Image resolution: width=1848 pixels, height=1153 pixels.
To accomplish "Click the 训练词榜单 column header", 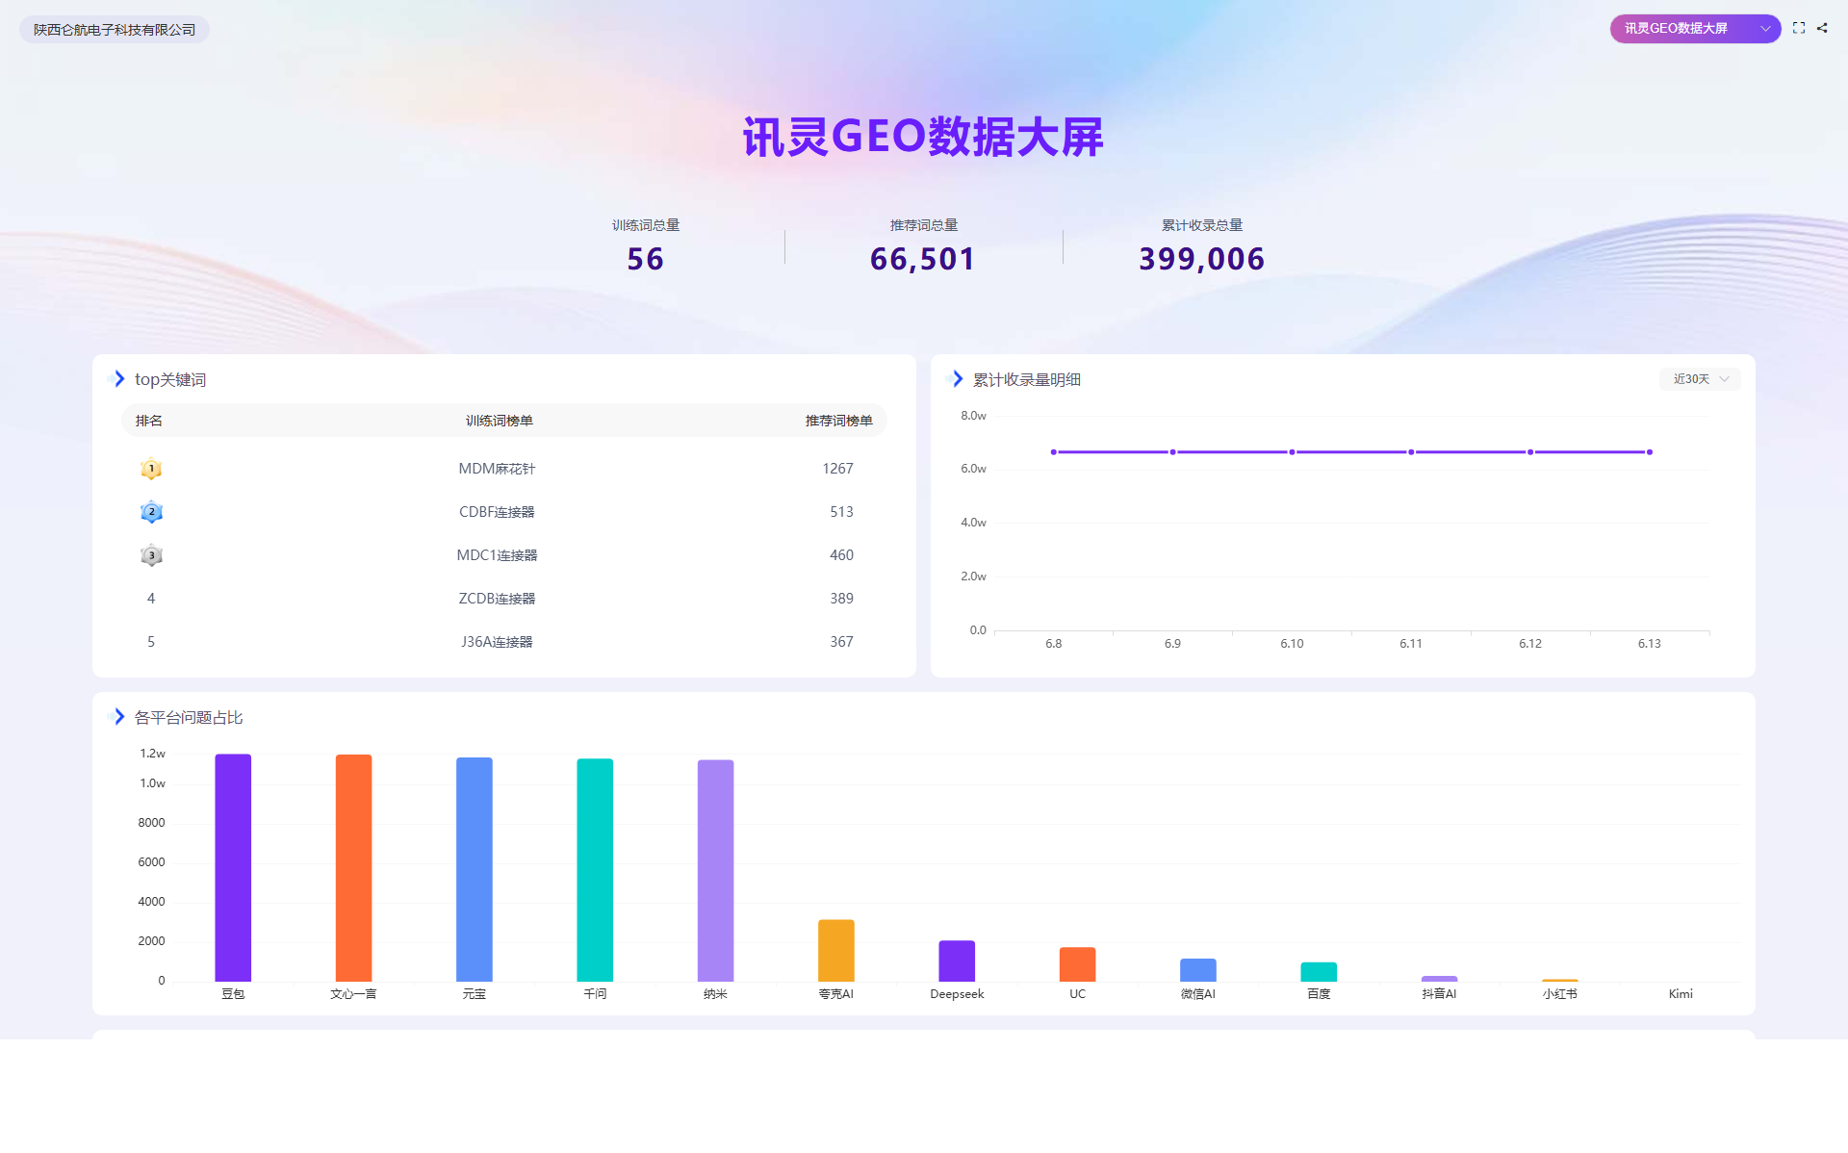I will coord(499,421).
